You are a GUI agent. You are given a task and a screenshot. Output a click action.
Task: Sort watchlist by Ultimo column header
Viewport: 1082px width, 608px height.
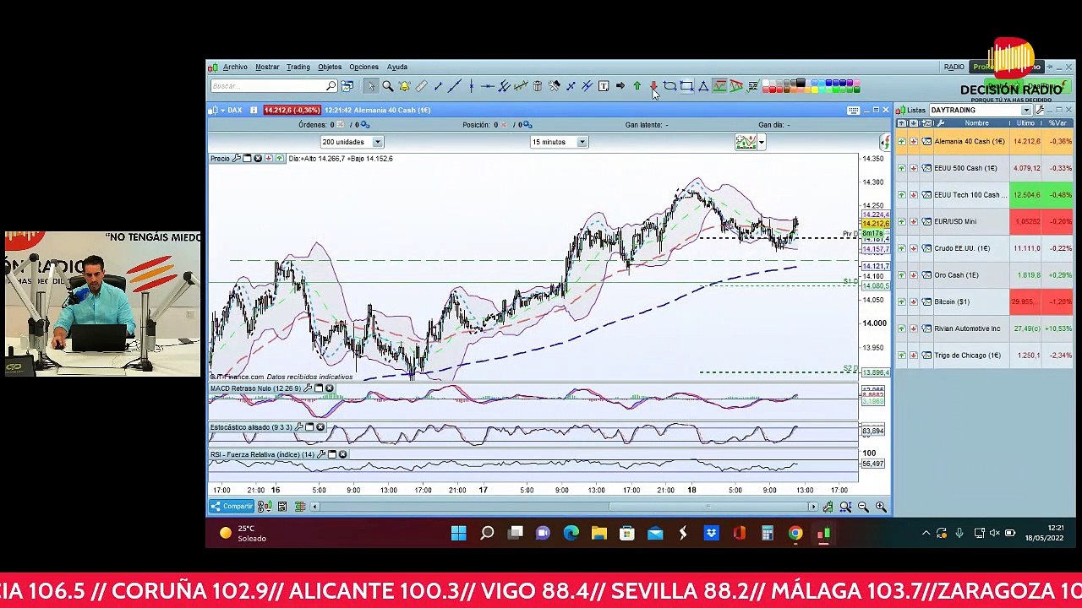tap(1025, 123)
